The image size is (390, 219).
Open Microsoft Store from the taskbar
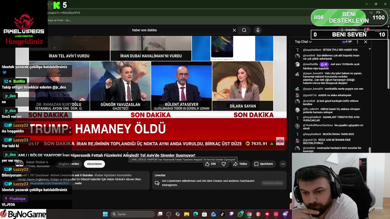(204, 214)
